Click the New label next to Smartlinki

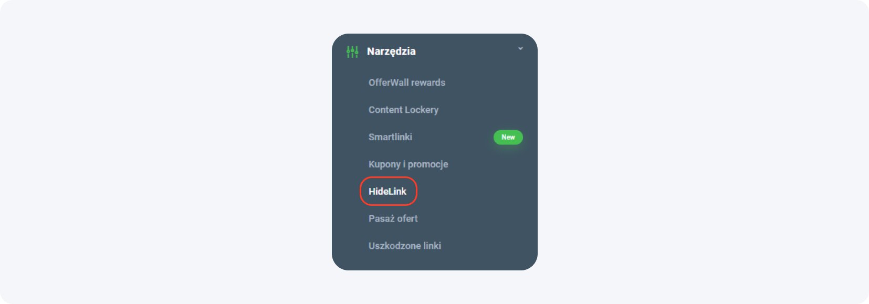pyautogui.click(x=508, y=137)
